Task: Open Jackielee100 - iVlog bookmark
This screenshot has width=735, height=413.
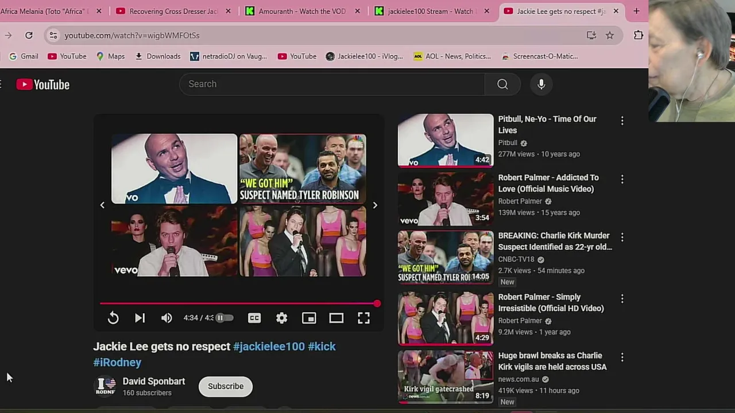Action: click(364, 56)
